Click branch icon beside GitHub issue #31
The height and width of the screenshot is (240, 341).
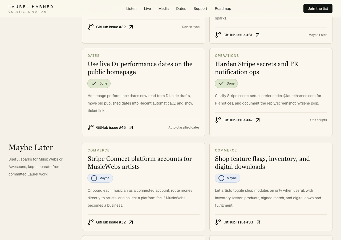coord(218,35)
